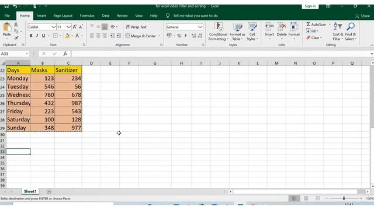Viewport: 374px width, 210px height.
Task: Click Merge & Center button
Action: coord(141,36)
